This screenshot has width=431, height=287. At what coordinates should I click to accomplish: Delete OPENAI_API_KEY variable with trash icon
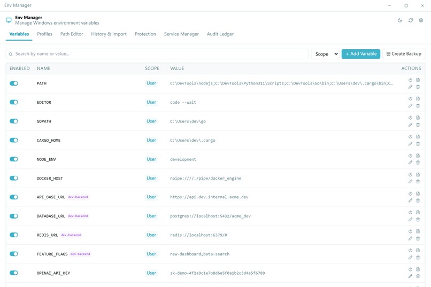(x=418, y=276)
